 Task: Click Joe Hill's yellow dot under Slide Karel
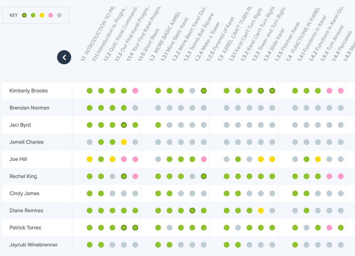[x=261, y=159]
